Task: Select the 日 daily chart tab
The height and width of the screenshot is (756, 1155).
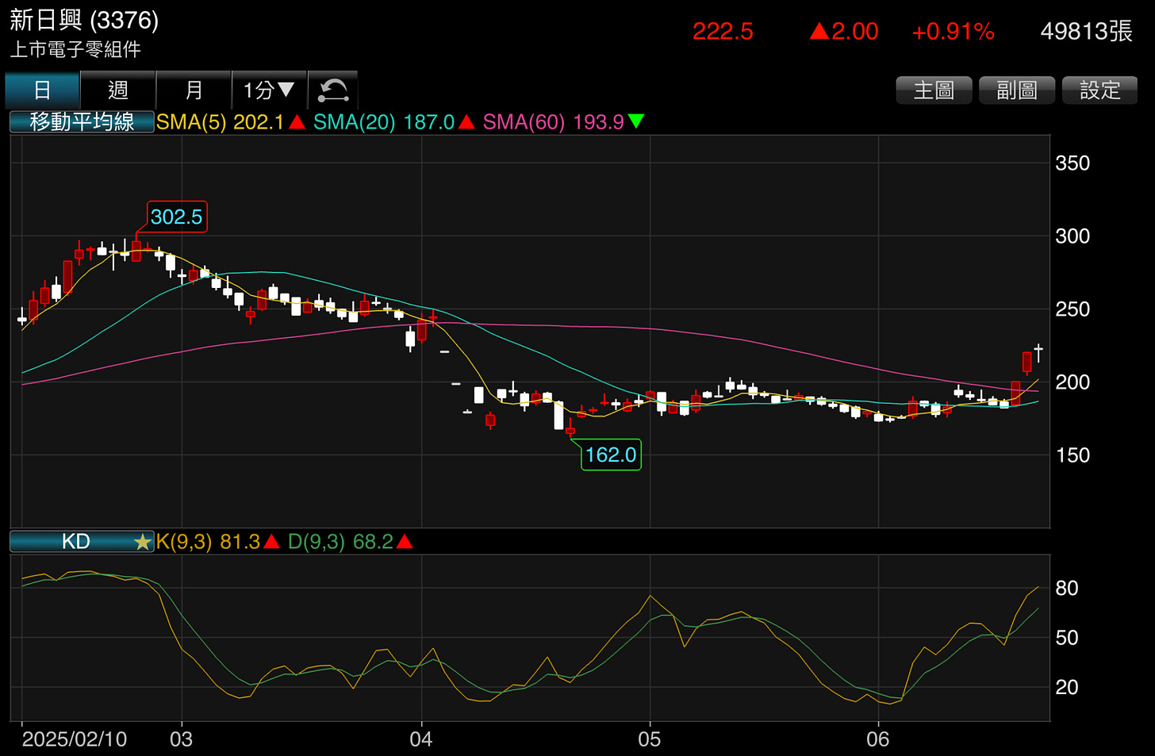Action: tap(42, 90)
